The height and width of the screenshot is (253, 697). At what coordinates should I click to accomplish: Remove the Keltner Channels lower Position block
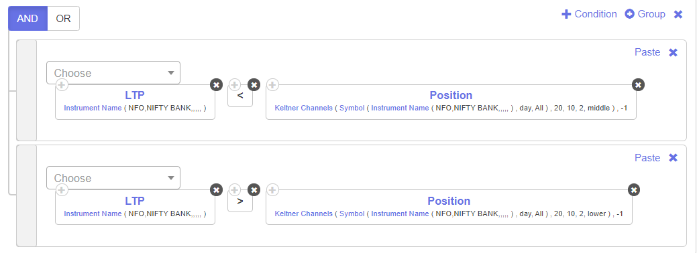click(x=634, y=190)
